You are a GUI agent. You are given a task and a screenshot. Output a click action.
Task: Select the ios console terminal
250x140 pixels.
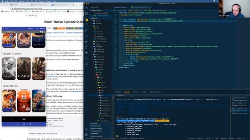pyautogui.click(x=239, y=103)
